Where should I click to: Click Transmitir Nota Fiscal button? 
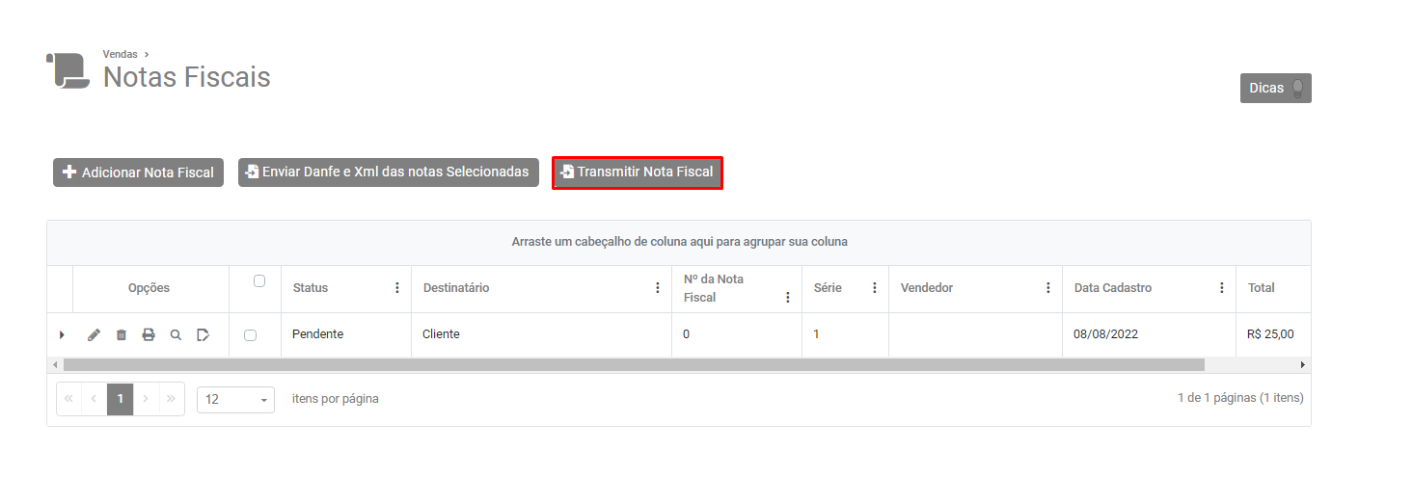[638, 172]
